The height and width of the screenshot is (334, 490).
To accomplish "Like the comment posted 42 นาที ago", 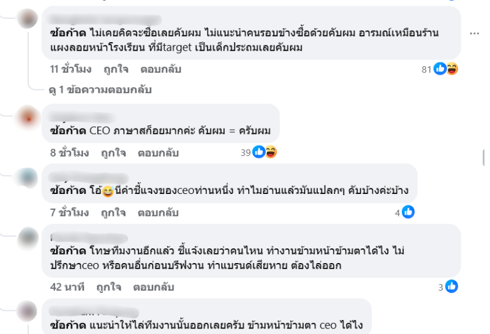I will pyautogui.click(x=108, y=286).
